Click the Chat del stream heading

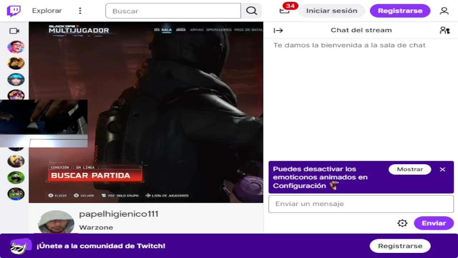361,30
